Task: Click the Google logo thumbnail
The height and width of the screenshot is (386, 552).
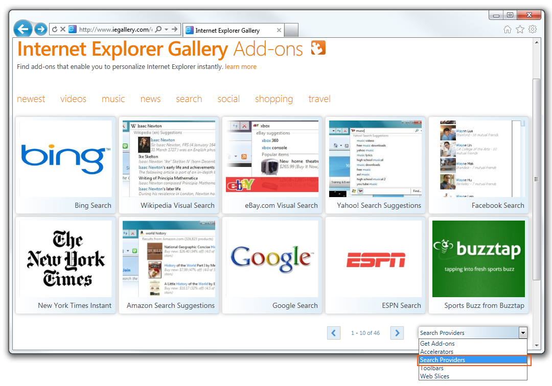Action: (x=272, y=259)
